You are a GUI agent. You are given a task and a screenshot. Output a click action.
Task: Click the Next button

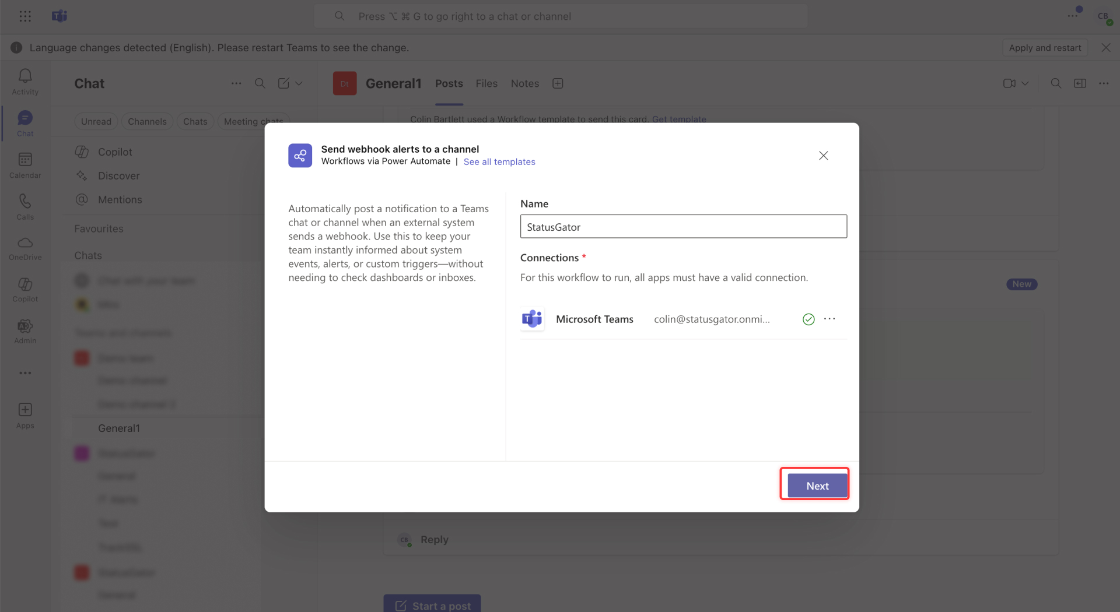coord(817,486)
